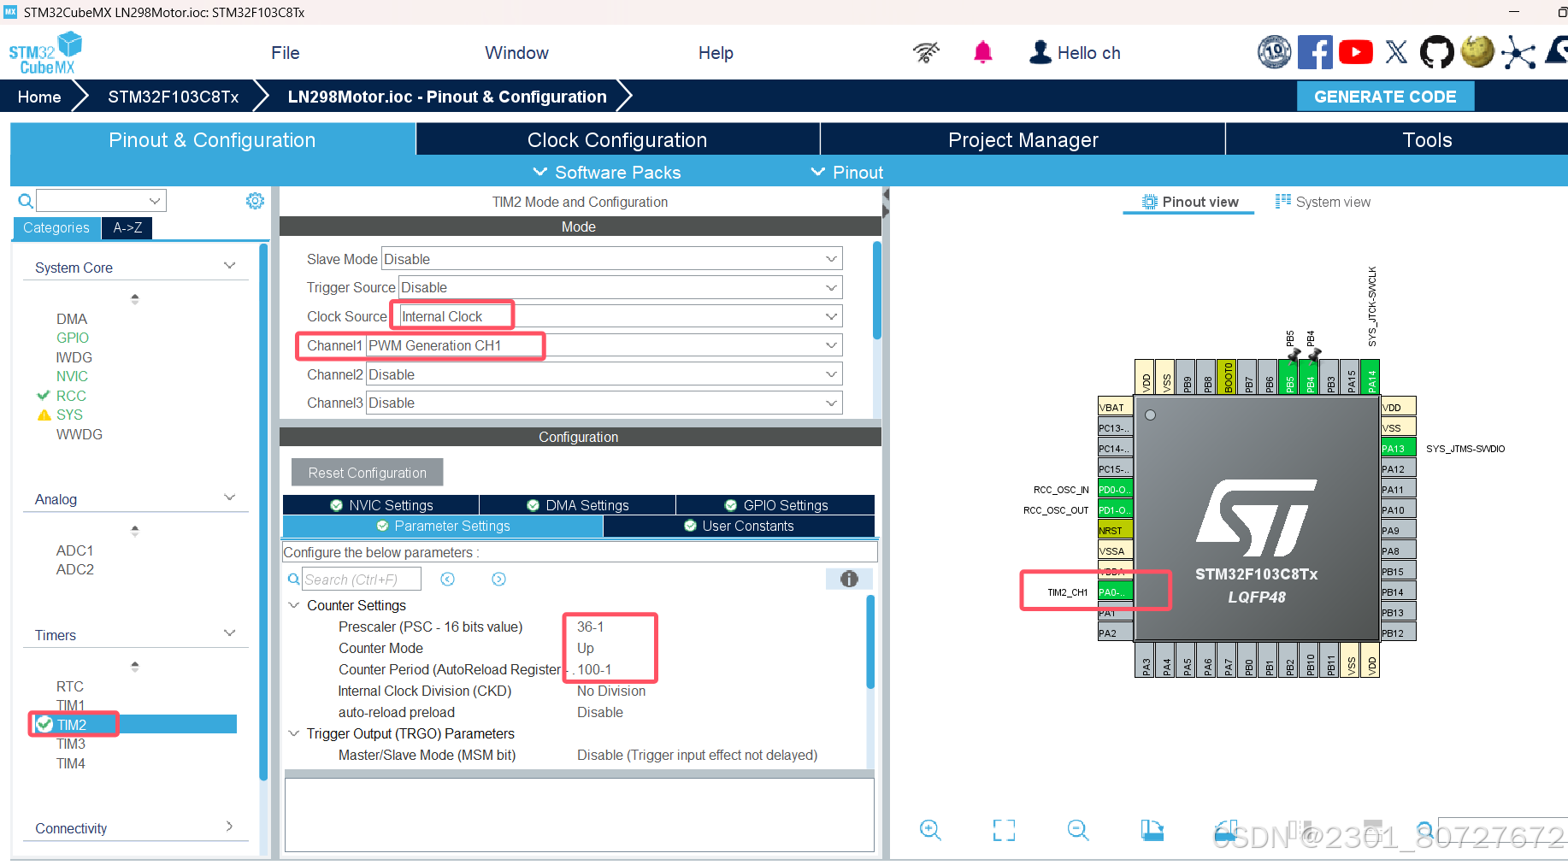
Task: Click the wireless connectivity status icon
Action: click(926, 52)
